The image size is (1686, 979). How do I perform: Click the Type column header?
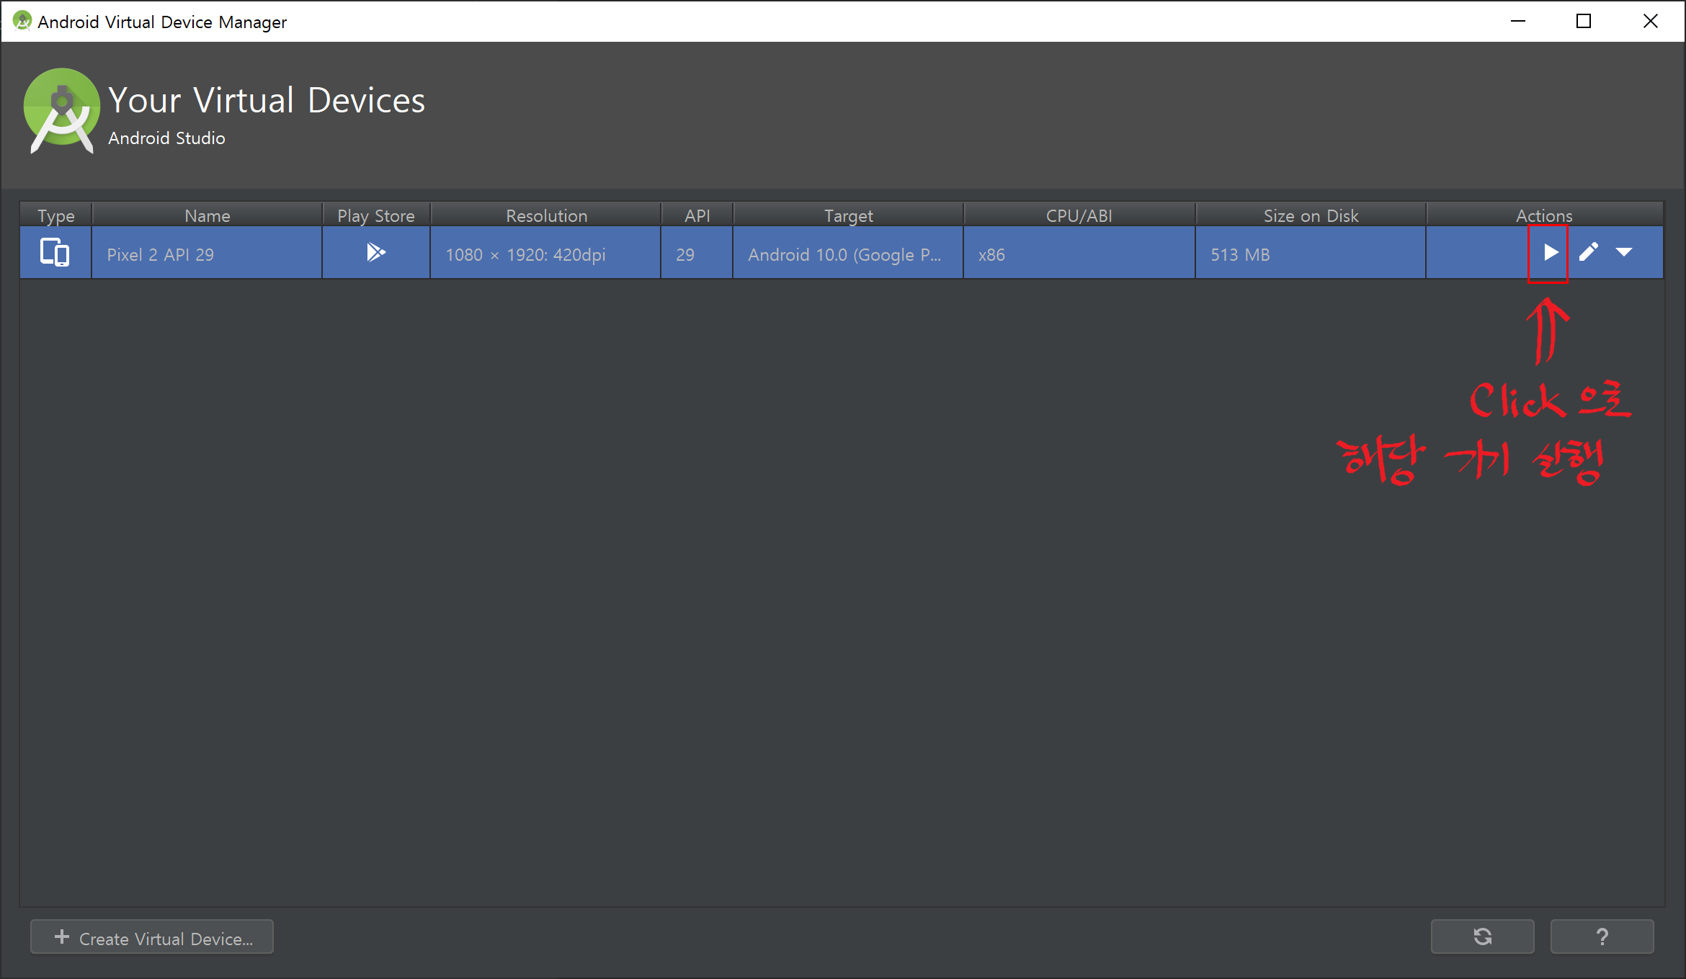[x=56, y=215]
